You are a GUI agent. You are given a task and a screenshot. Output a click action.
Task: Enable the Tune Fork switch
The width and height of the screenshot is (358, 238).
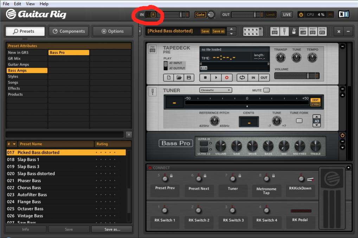click(x=299, y=120)
